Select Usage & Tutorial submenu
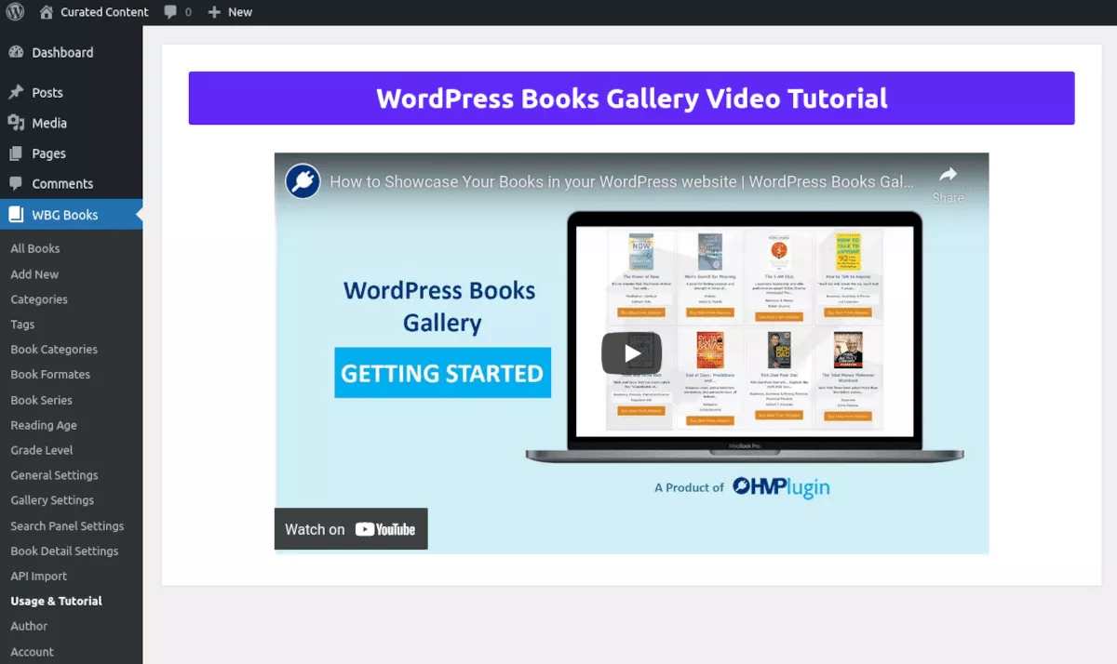The height and width of the screenshot is (664, 1117). (57, 601)
